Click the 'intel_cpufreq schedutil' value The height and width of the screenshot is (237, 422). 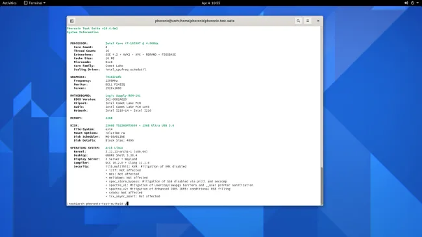click(126, 69)
